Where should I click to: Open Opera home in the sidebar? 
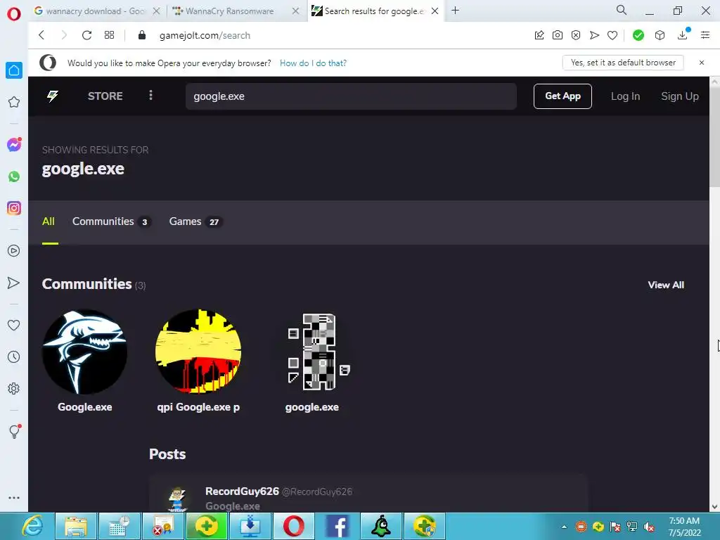(14, 70)
